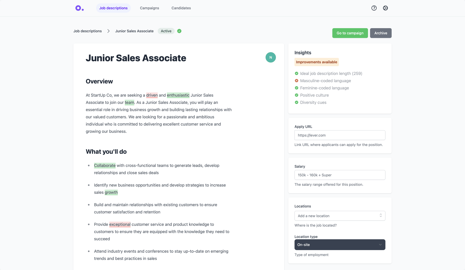Click the purple app logo icon
This screenshot has width=465, height=270.
coord(79,8)
